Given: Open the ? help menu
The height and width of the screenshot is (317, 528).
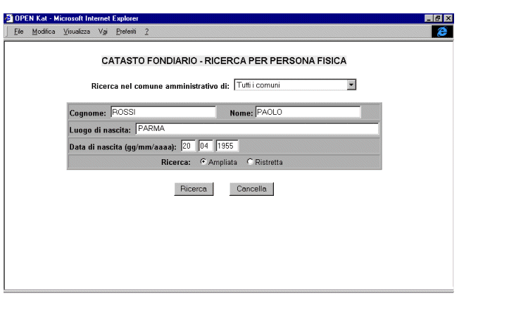Looking at the screenshot, I should click(x=146, y=32).
